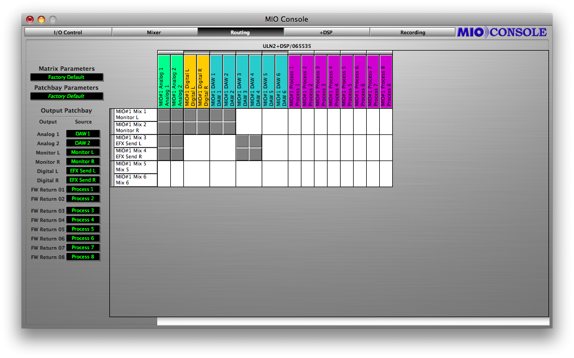Select the magenta Process 8 column header

pos(386,81)
